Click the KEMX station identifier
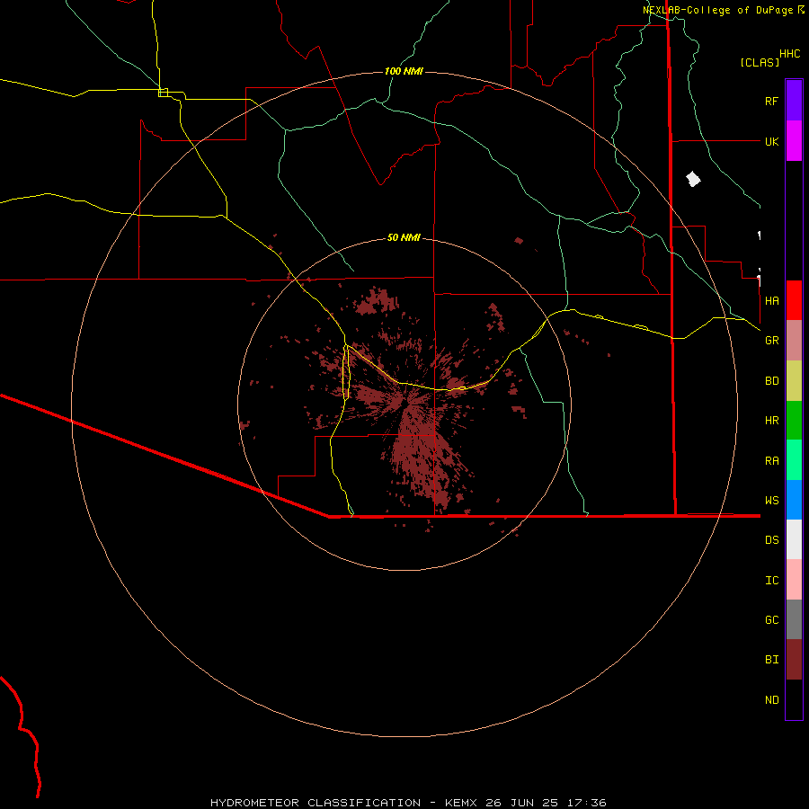Screen dimensions: 809x809 click(x=461, y=803)
